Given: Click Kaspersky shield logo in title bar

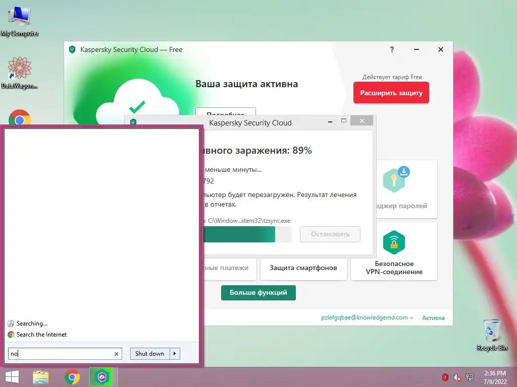Looking at the screenshot, I should click(x=72, y=49).
